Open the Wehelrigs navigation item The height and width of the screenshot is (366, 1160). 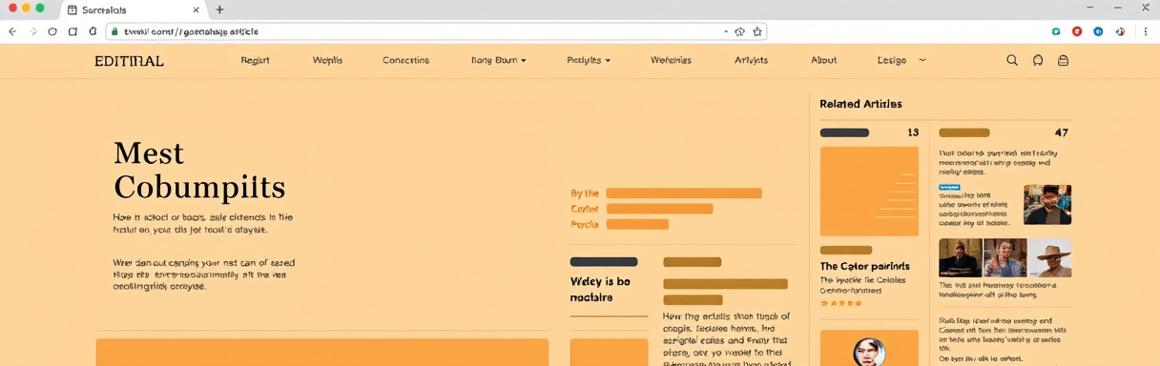coord(671,60)
